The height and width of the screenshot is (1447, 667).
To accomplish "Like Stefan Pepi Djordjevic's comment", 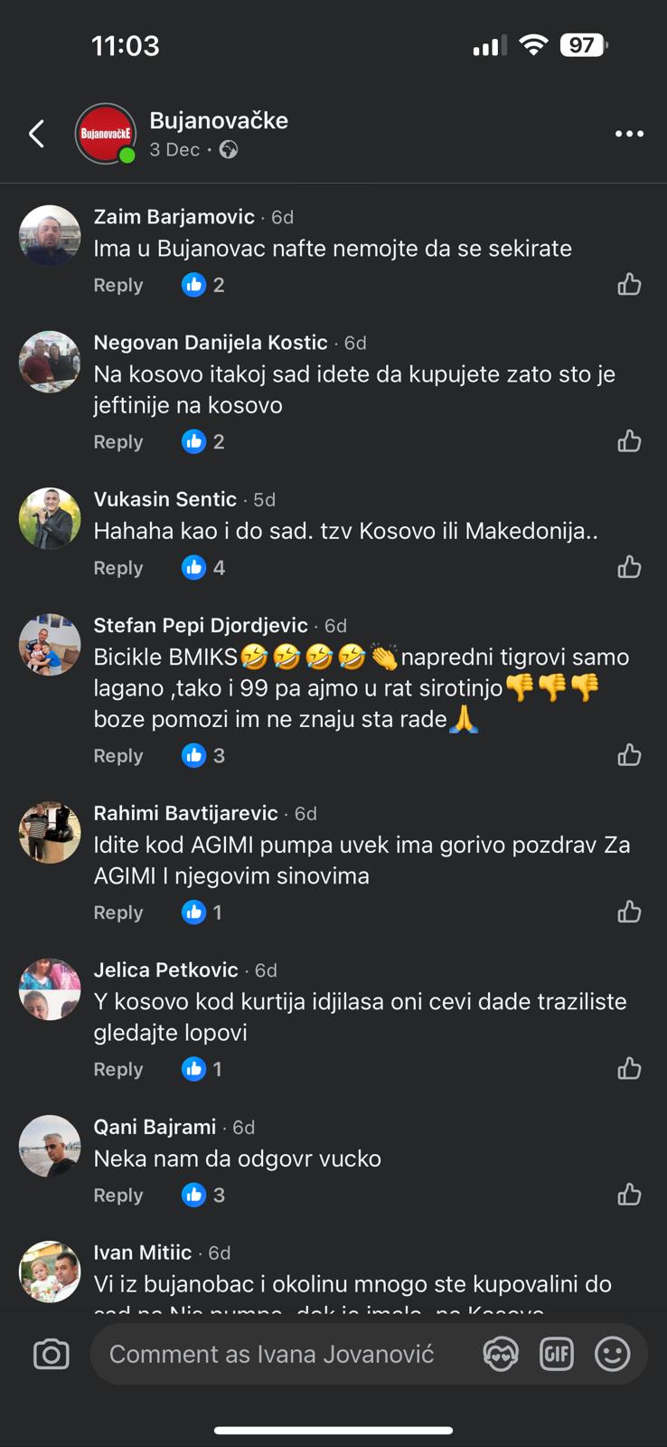I will 629,755.
